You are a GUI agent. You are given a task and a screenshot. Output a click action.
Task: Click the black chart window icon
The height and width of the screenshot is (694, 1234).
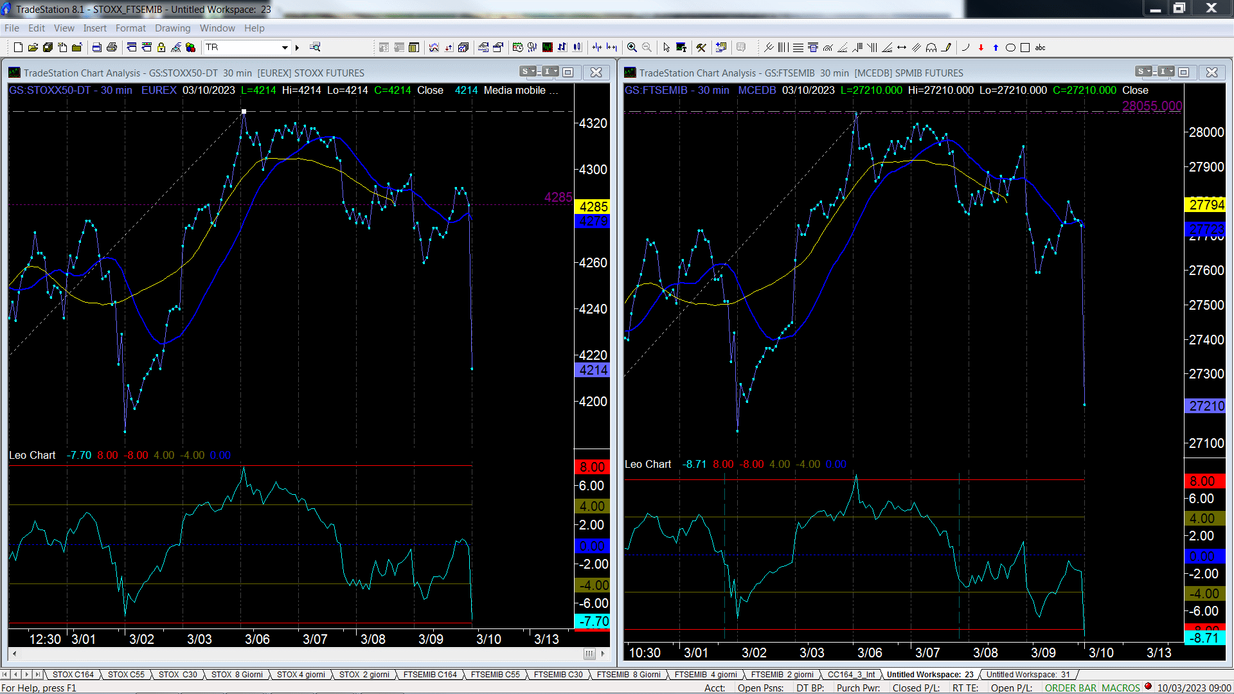click(547, 48)
